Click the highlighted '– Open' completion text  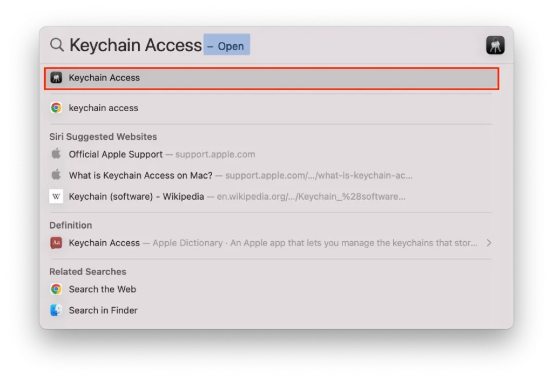[227, 45]
